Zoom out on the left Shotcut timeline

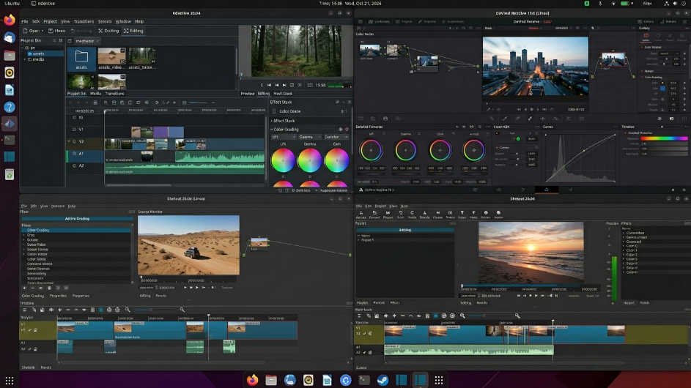128,310
